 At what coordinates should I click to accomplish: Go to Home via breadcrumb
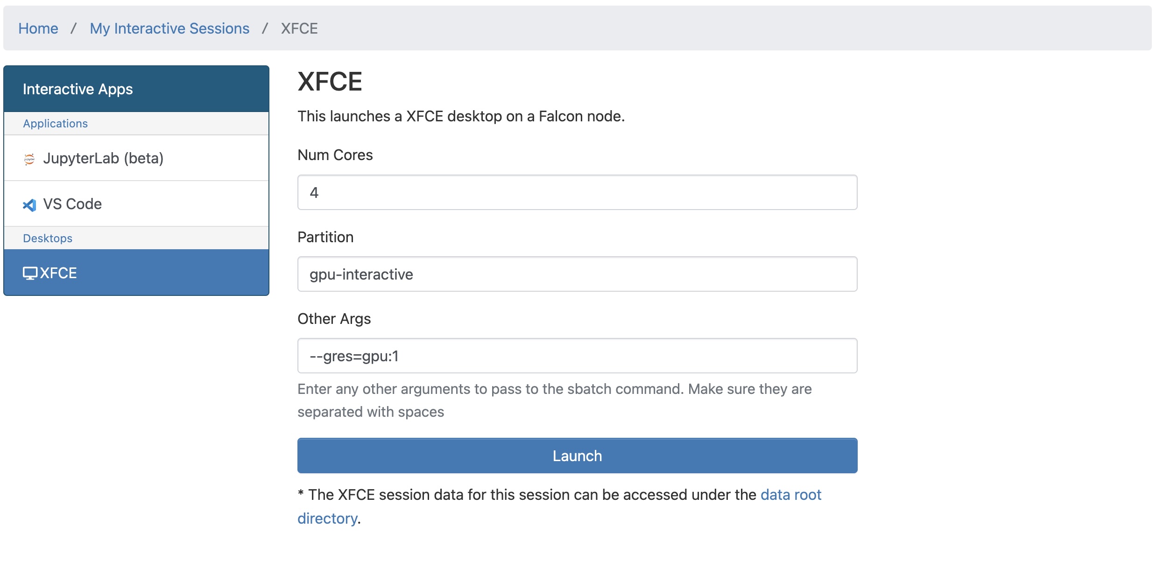pos(38,28)
